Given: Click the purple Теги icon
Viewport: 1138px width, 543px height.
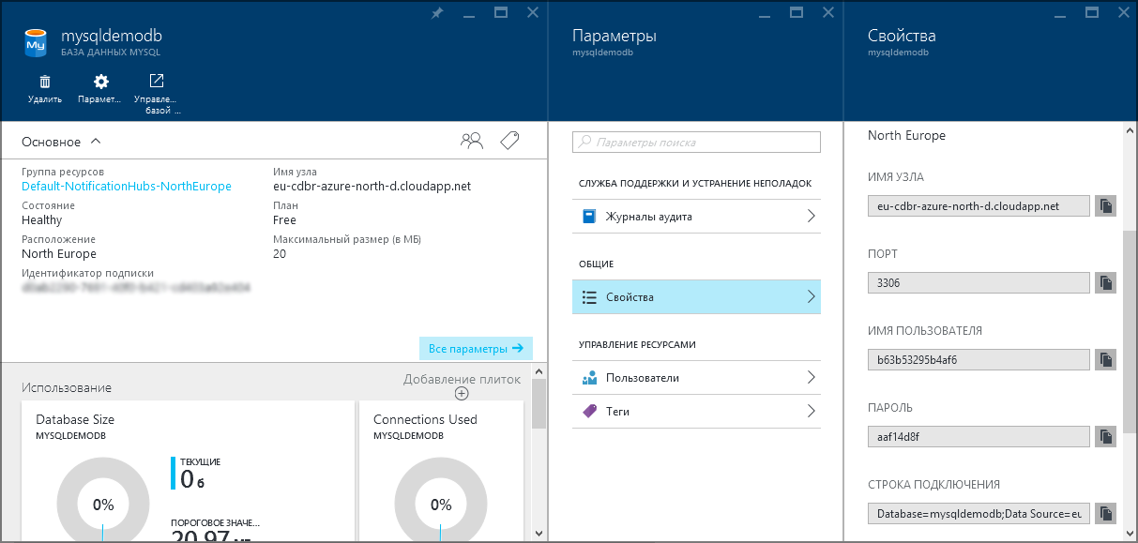Looking at the screenshot, I should pos(592,411).
